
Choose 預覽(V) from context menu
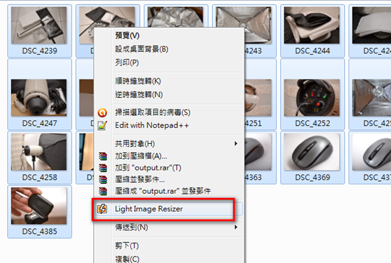[127, 35]
